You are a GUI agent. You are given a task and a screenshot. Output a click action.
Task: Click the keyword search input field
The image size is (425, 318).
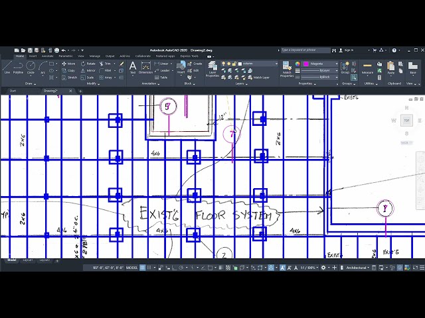[305, 50]
